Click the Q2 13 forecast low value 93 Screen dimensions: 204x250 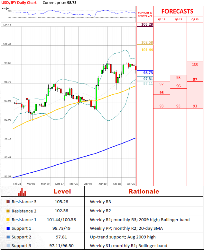point(162,106)
